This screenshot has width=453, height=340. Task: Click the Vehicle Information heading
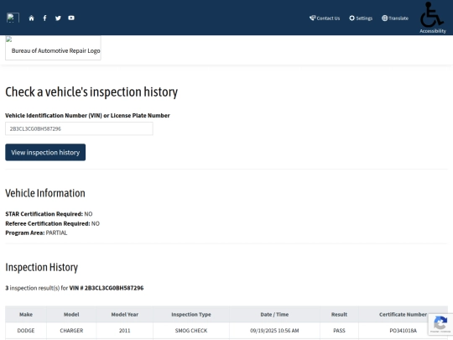click(x=45, y=193)
